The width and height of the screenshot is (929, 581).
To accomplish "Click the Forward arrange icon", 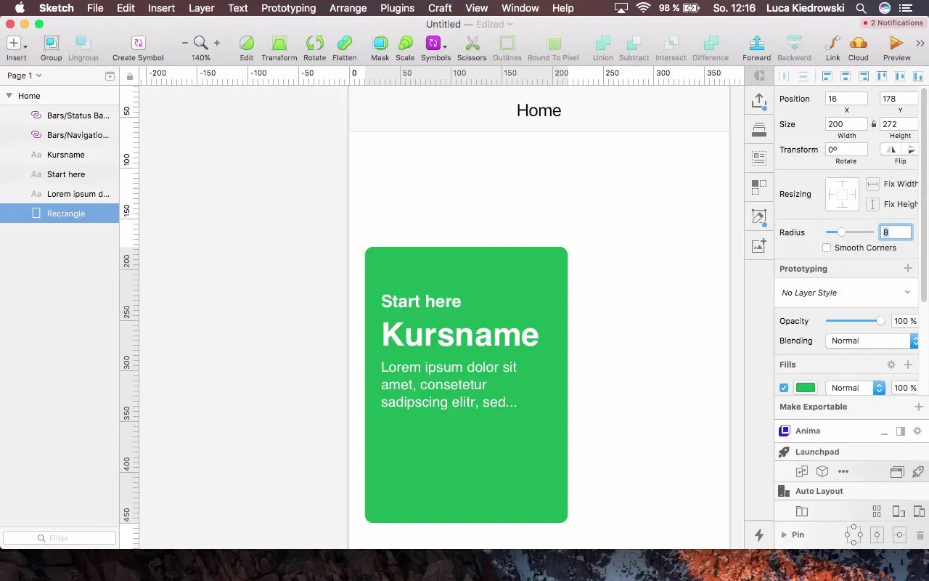I will coord(756,43).
